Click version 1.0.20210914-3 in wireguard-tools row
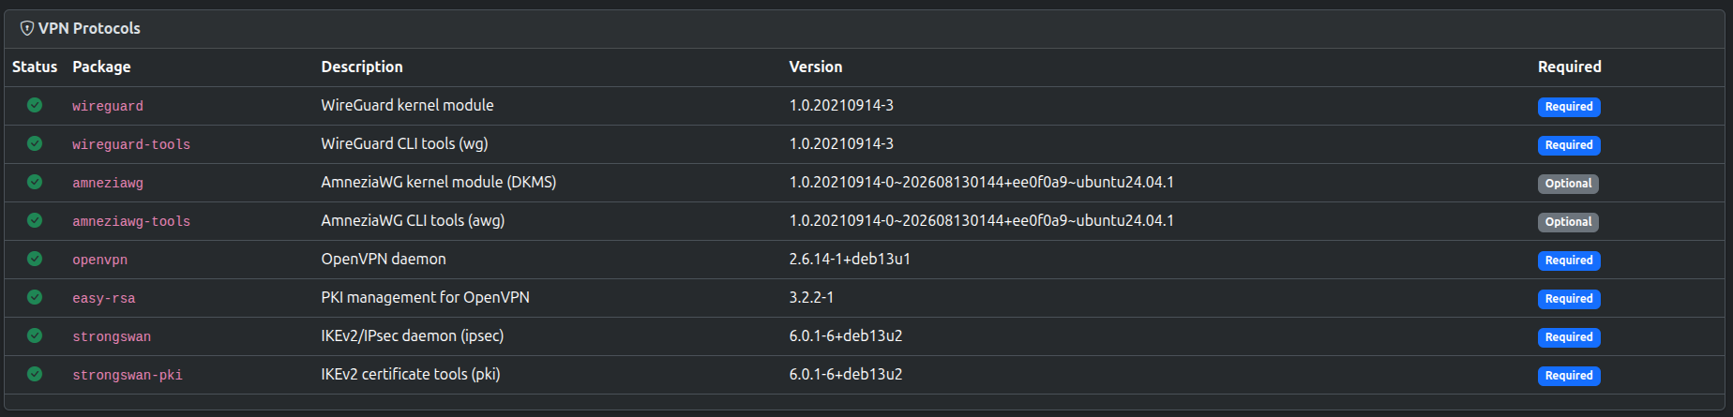 [841, 144]
